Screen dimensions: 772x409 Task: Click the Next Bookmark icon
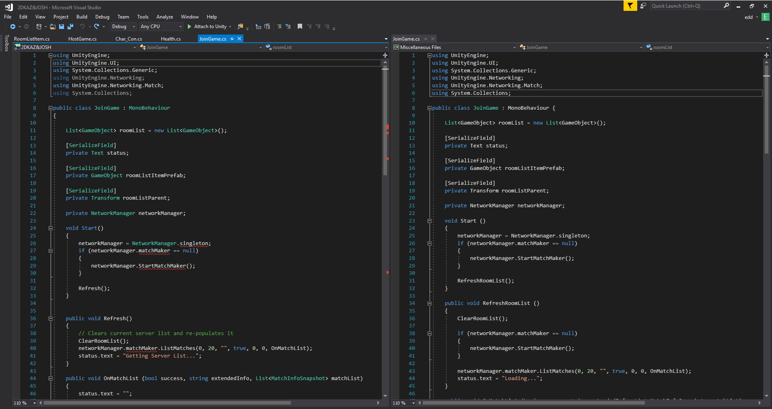pyautogui.click(x=318, y=27)
